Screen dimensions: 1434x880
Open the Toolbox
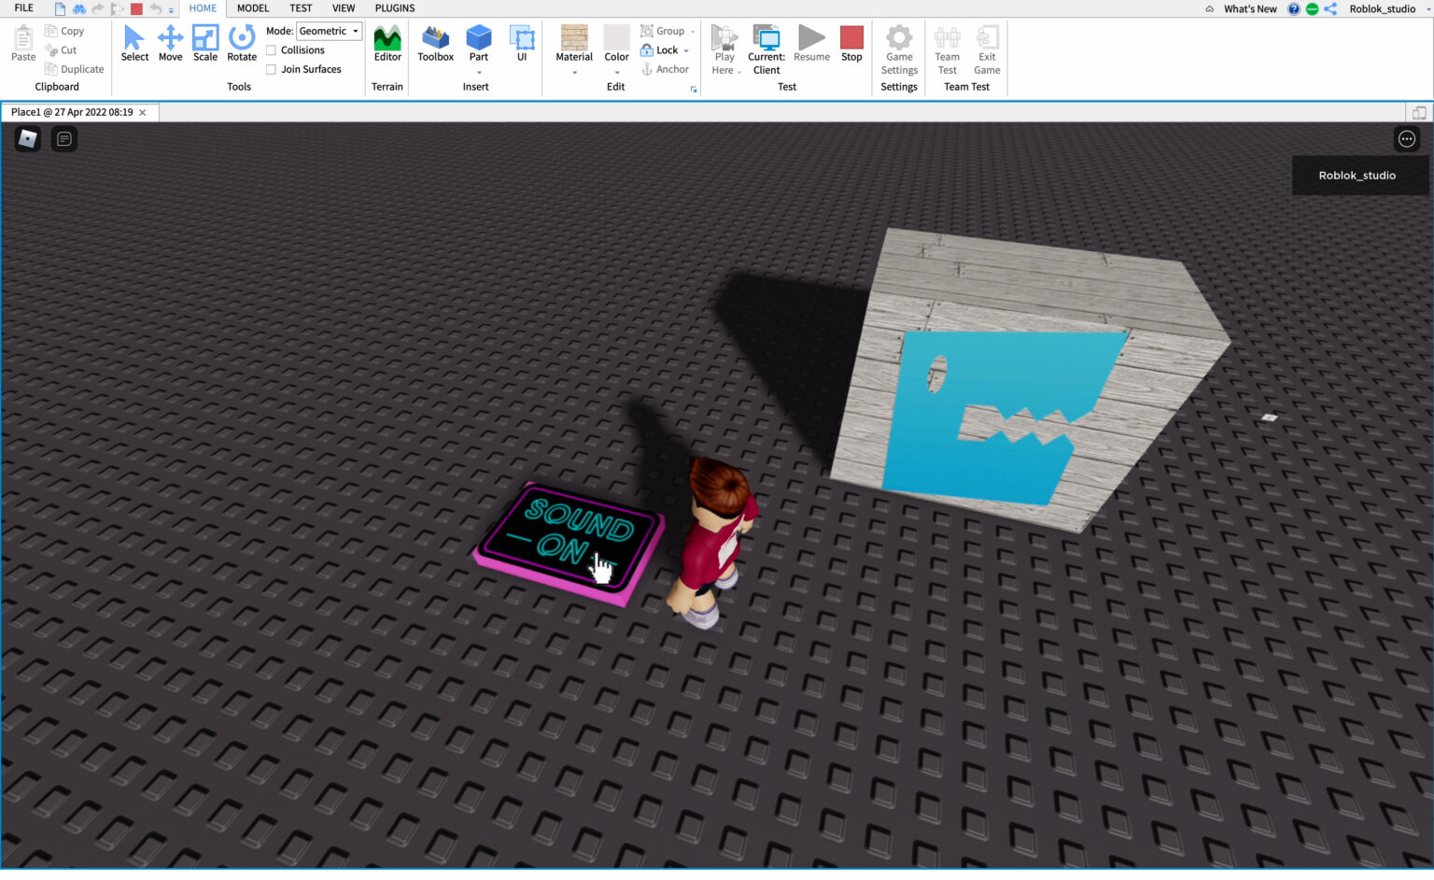(434, 42)
